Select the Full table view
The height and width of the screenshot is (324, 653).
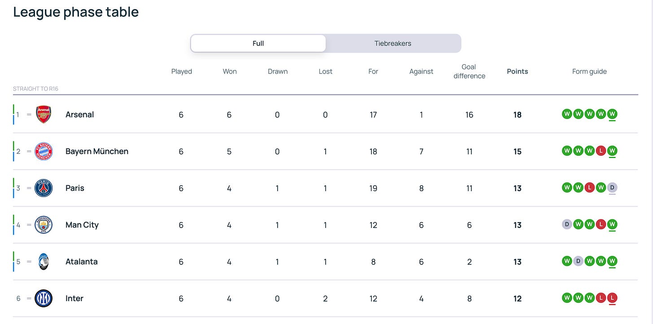coord(258,44)
